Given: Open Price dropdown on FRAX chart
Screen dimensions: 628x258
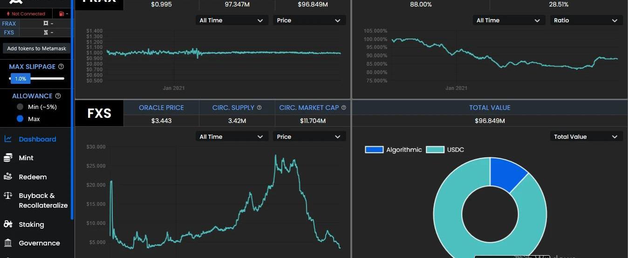Looking at the screenshot, I should coord(309,20).
